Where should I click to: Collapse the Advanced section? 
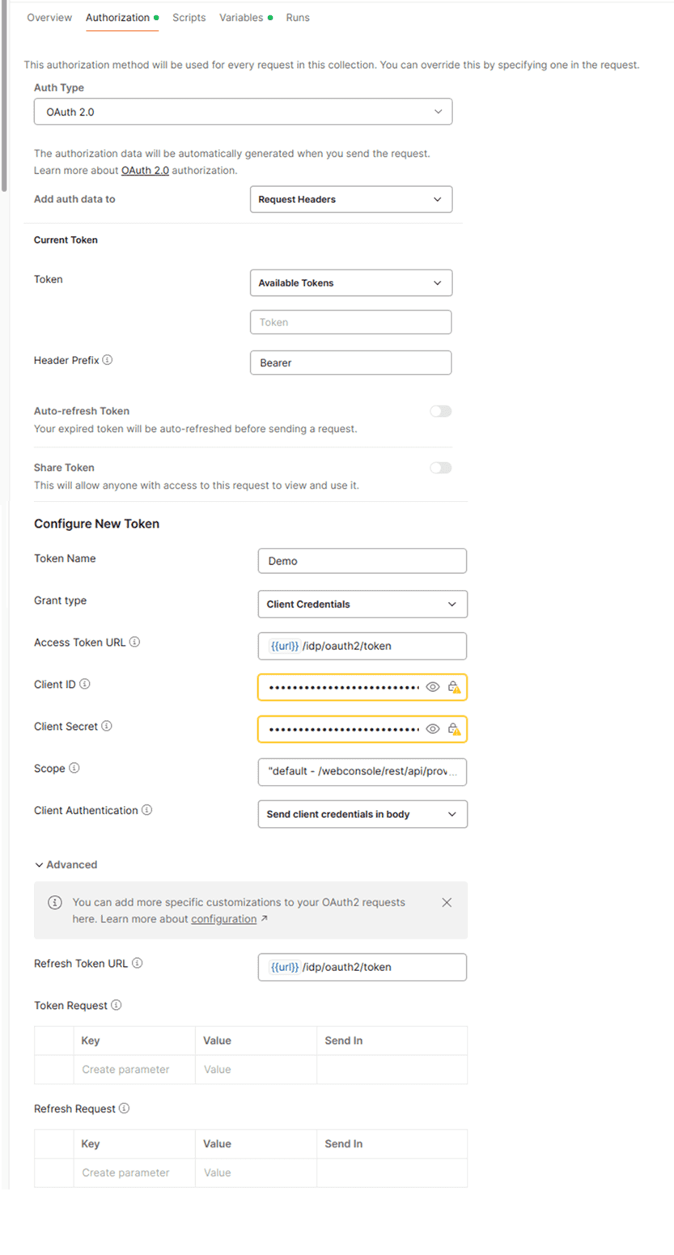66,865
